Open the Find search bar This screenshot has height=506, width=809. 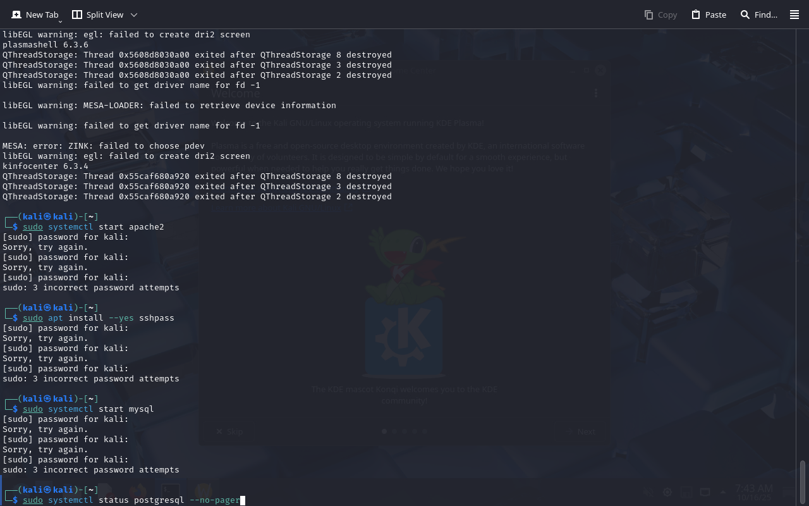[758, 15]
